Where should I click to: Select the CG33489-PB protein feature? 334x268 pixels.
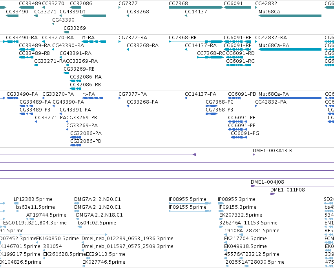click(26, 114)
